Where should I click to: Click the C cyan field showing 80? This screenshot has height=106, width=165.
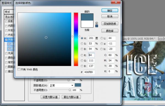point(111,55)
